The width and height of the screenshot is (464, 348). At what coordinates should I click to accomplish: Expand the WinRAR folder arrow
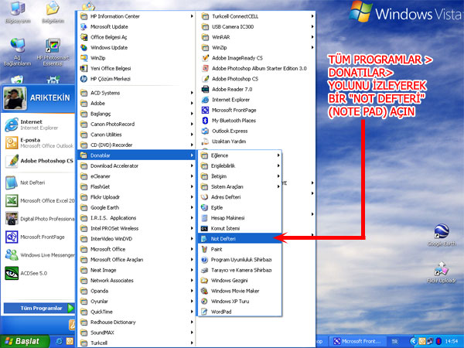tap(312, 37)
